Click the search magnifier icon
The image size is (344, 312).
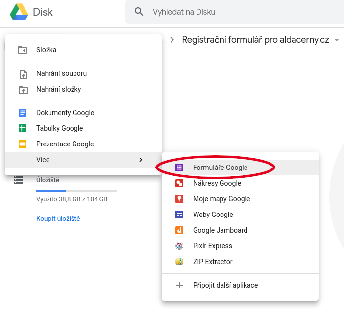coord(139,12)
